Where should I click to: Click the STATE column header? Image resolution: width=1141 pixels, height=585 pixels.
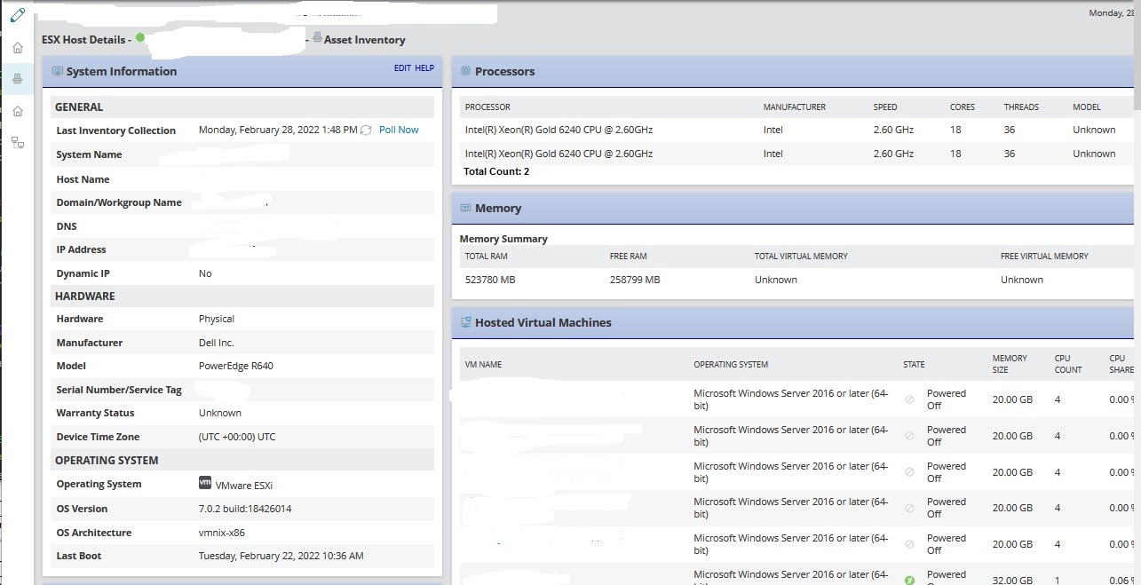tap(914, 365)
